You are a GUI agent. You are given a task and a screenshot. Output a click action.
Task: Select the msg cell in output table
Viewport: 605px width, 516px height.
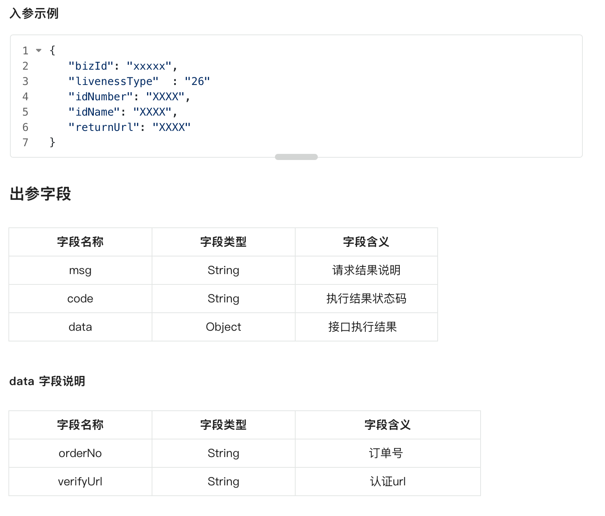pyautogui.click(x=80, y=270)
